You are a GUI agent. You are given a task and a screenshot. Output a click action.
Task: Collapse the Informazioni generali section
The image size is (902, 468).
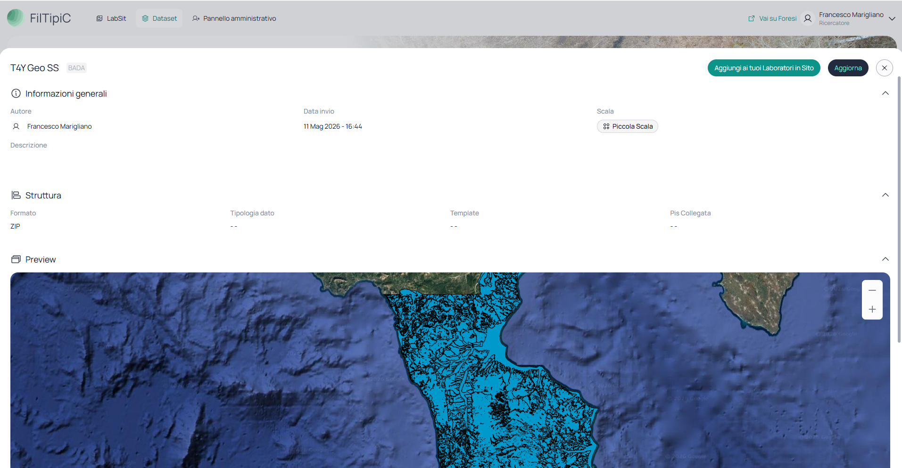click(885, 93)
